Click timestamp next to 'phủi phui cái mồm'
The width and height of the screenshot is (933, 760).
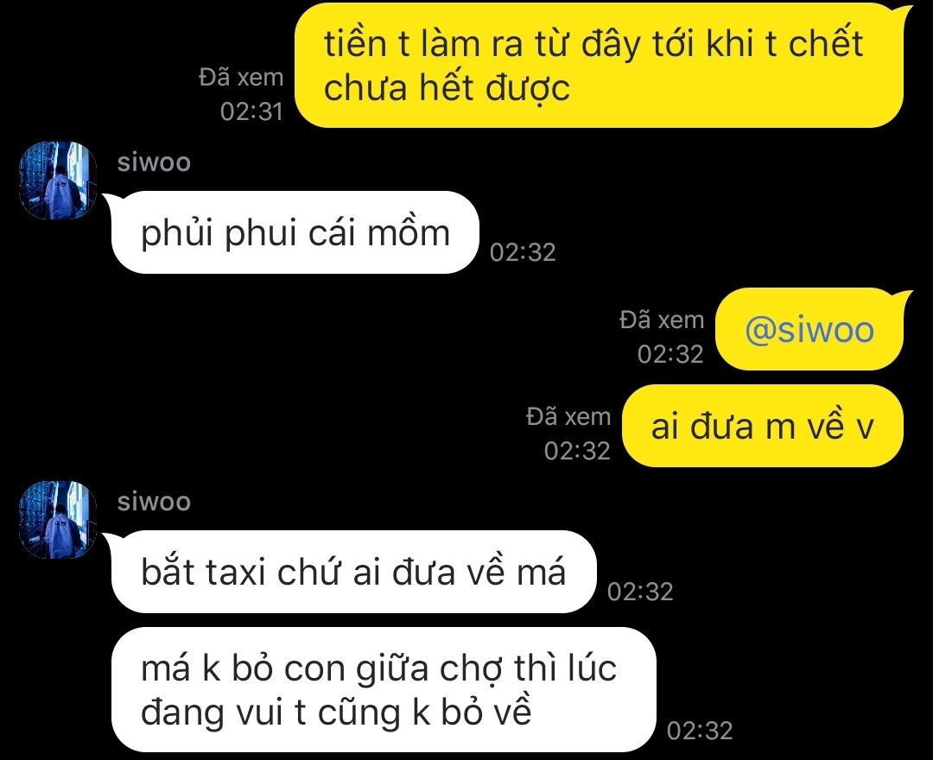(523, 252)
